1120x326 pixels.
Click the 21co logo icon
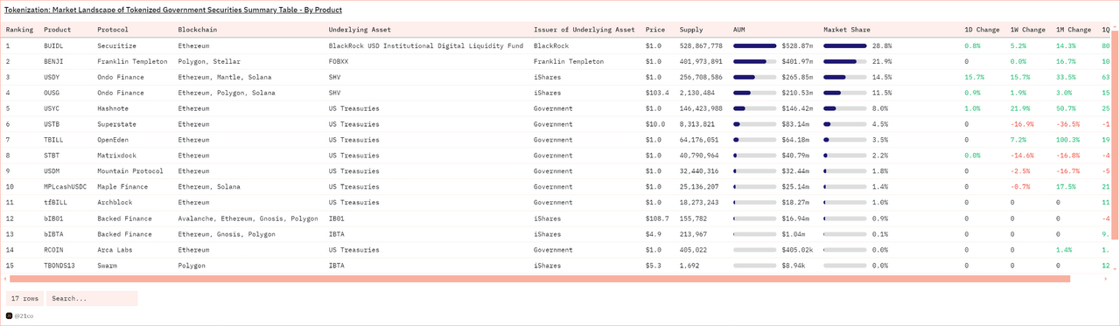10,316
